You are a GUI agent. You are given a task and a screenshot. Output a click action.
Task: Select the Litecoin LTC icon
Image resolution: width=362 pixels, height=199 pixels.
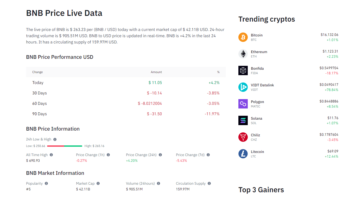(243, 154)
